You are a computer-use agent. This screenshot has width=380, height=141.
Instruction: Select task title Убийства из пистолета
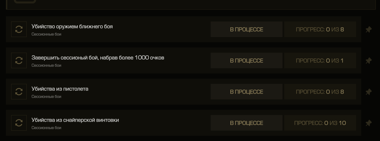click(x=60, y=89)
